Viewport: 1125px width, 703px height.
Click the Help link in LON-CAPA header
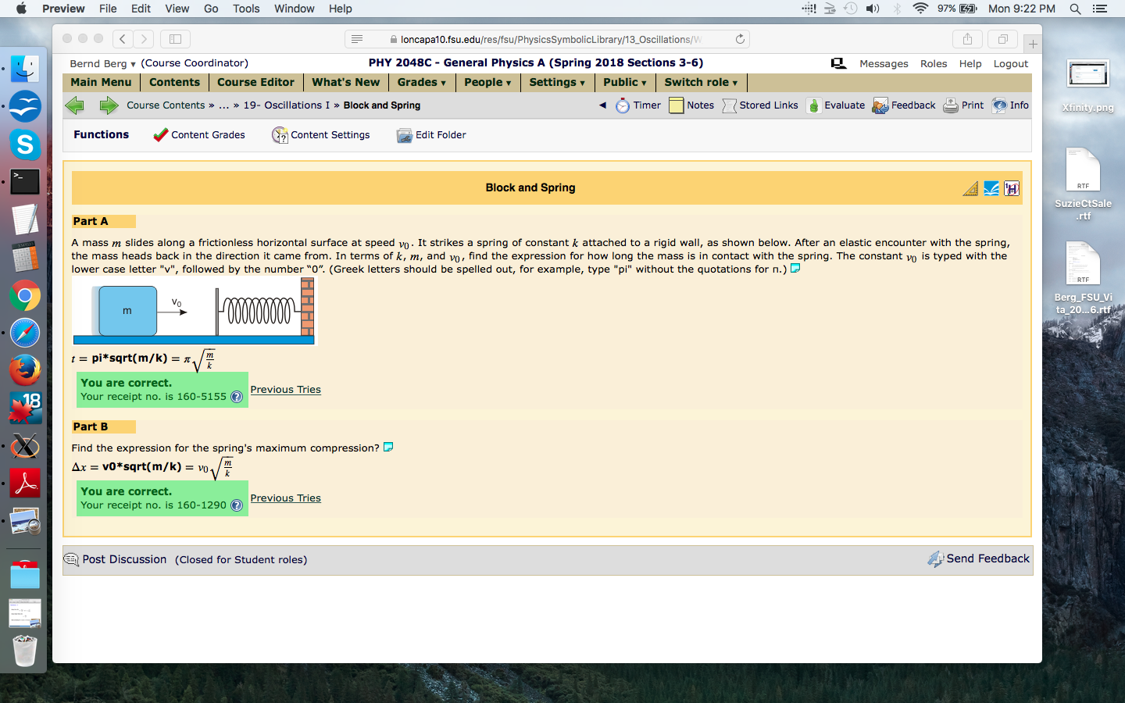click(x=970, y=64)
